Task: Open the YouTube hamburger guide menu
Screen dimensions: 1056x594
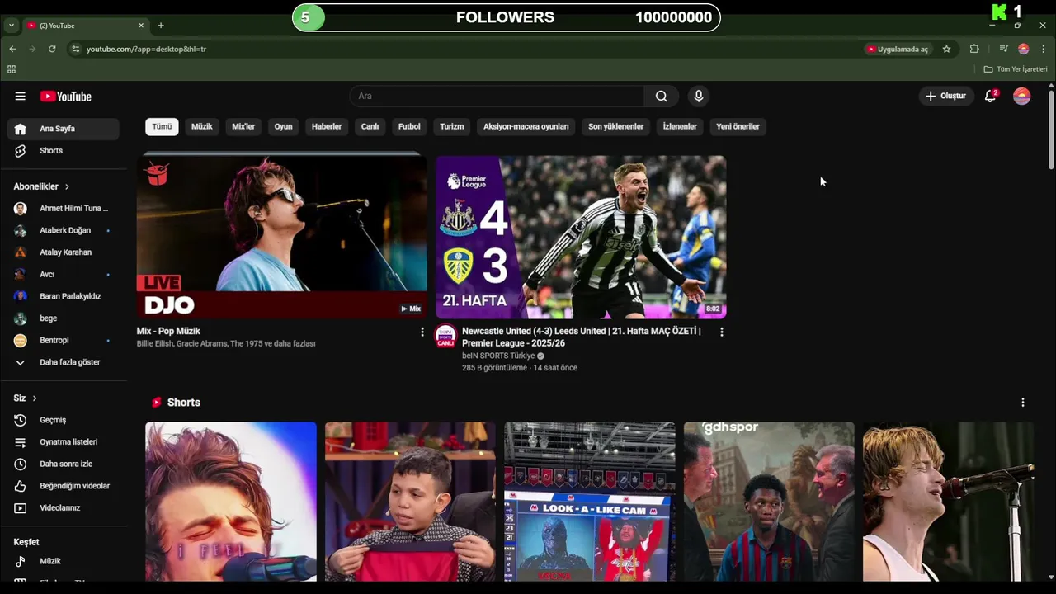Action: coord(20,97)
